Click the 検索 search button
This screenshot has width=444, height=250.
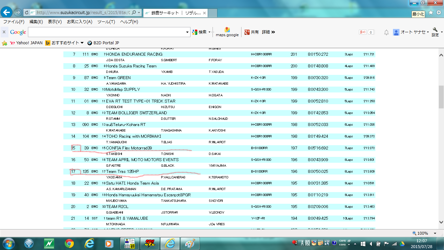point(200,32)
